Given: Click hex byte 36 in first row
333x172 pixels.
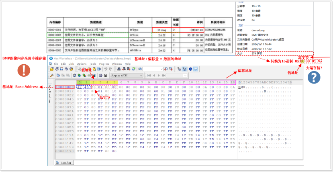Looking at the screenshot, I should coord(149,87).
